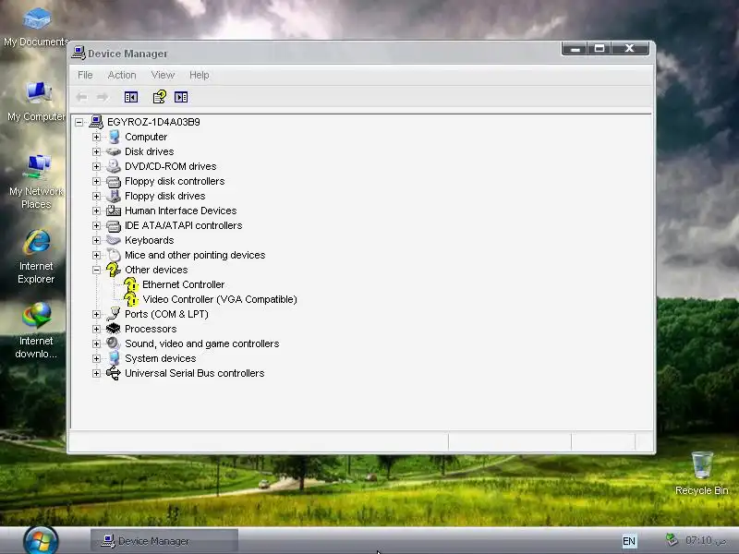Open the View menu
739x554 pixels.
coord(163,75)
